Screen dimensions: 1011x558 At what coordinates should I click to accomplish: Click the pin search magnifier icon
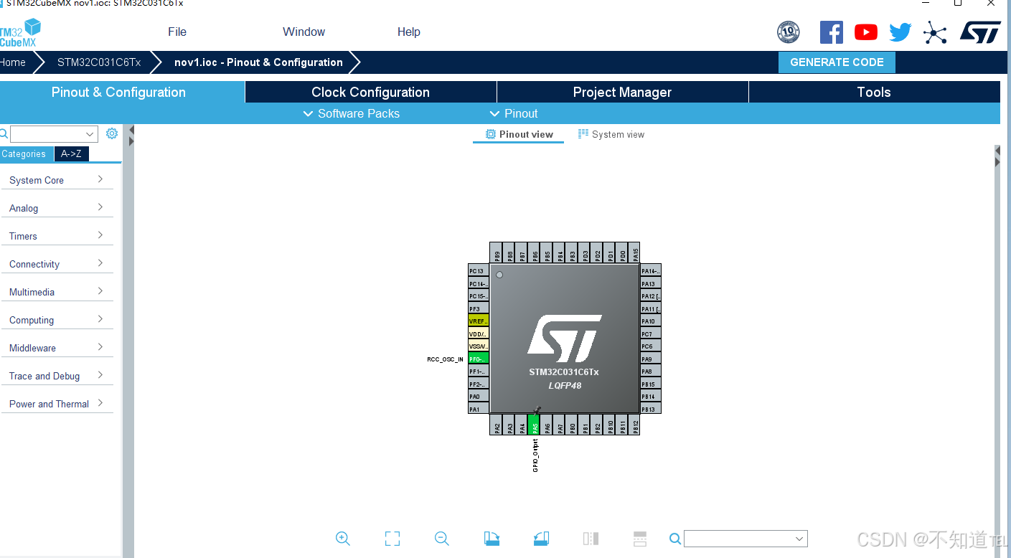[x=674, y=539]
